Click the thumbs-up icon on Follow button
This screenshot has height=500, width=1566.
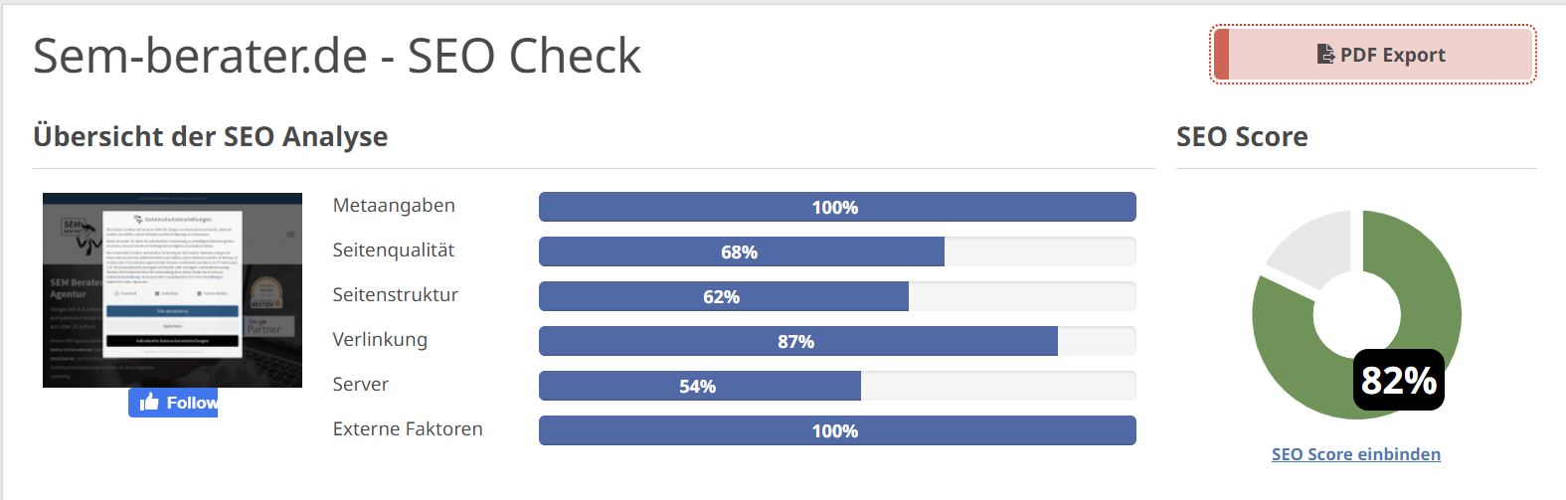pos(149,403)
